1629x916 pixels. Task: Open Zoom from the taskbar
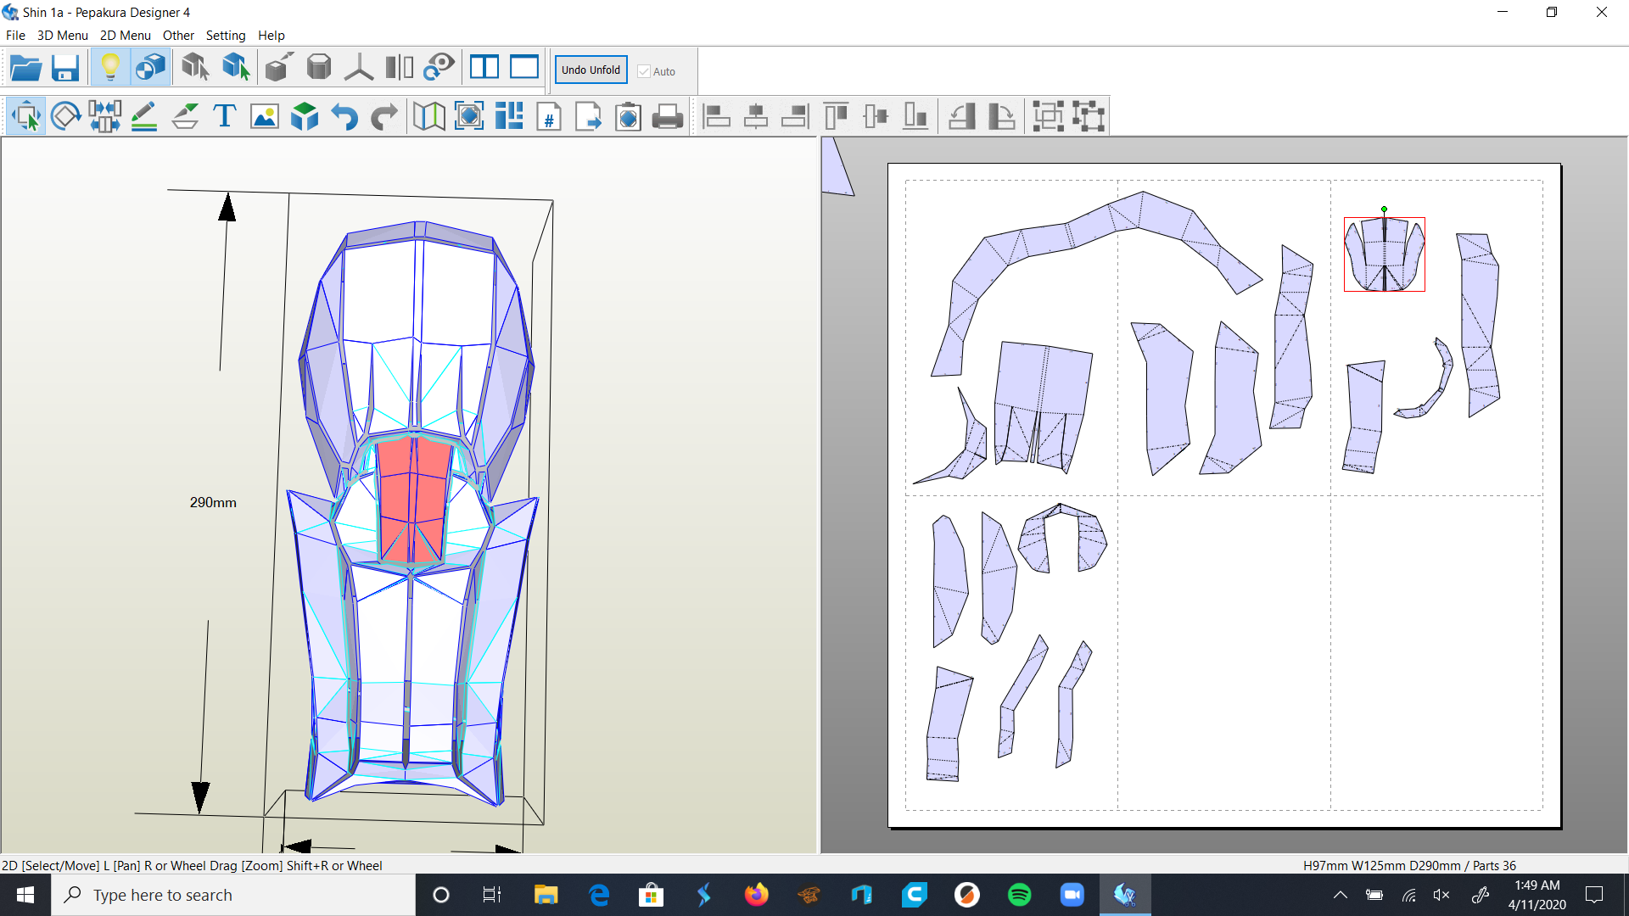[1072, 895]
